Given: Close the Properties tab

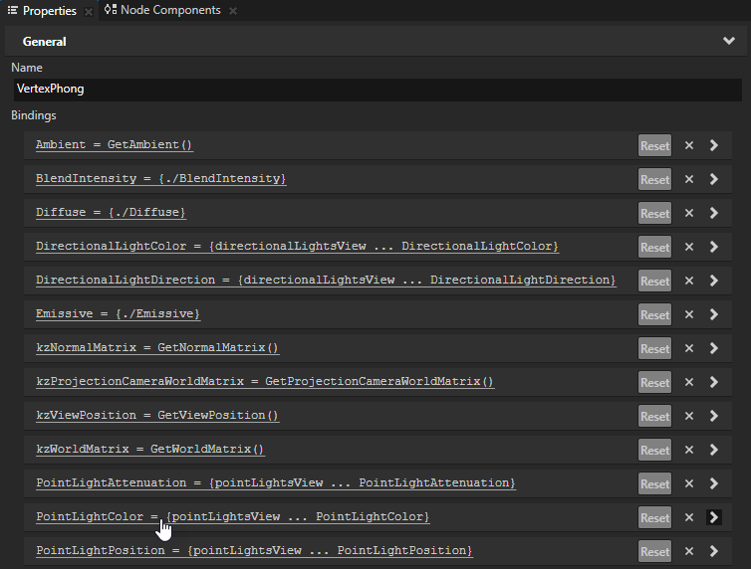Looking at the screenshot, I should click(x=89, y=11).
